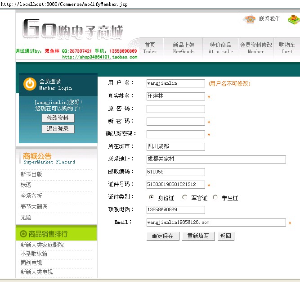Image resolution: width=300 pixels, height=282 pixels.
Task: Click the 证件号码 input field
Action: (x=176, y=185)
